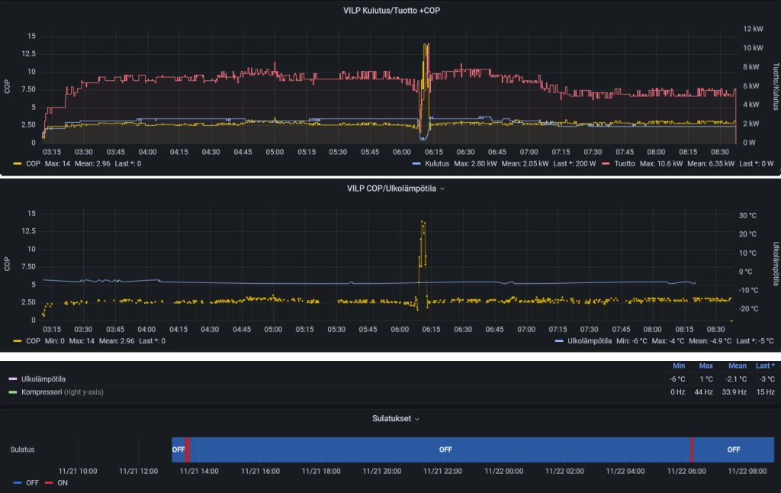Click the blue Ulkolämpötila swatch in the second chart legend
The width and height of the screenshot is (781, 493).
[559, 341]
